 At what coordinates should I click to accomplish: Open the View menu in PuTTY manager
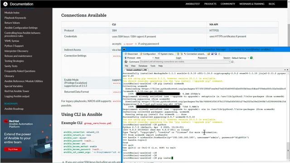133,66
